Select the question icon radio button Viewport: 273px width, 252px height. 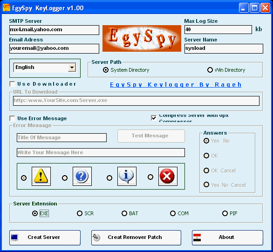pos(65,178)
